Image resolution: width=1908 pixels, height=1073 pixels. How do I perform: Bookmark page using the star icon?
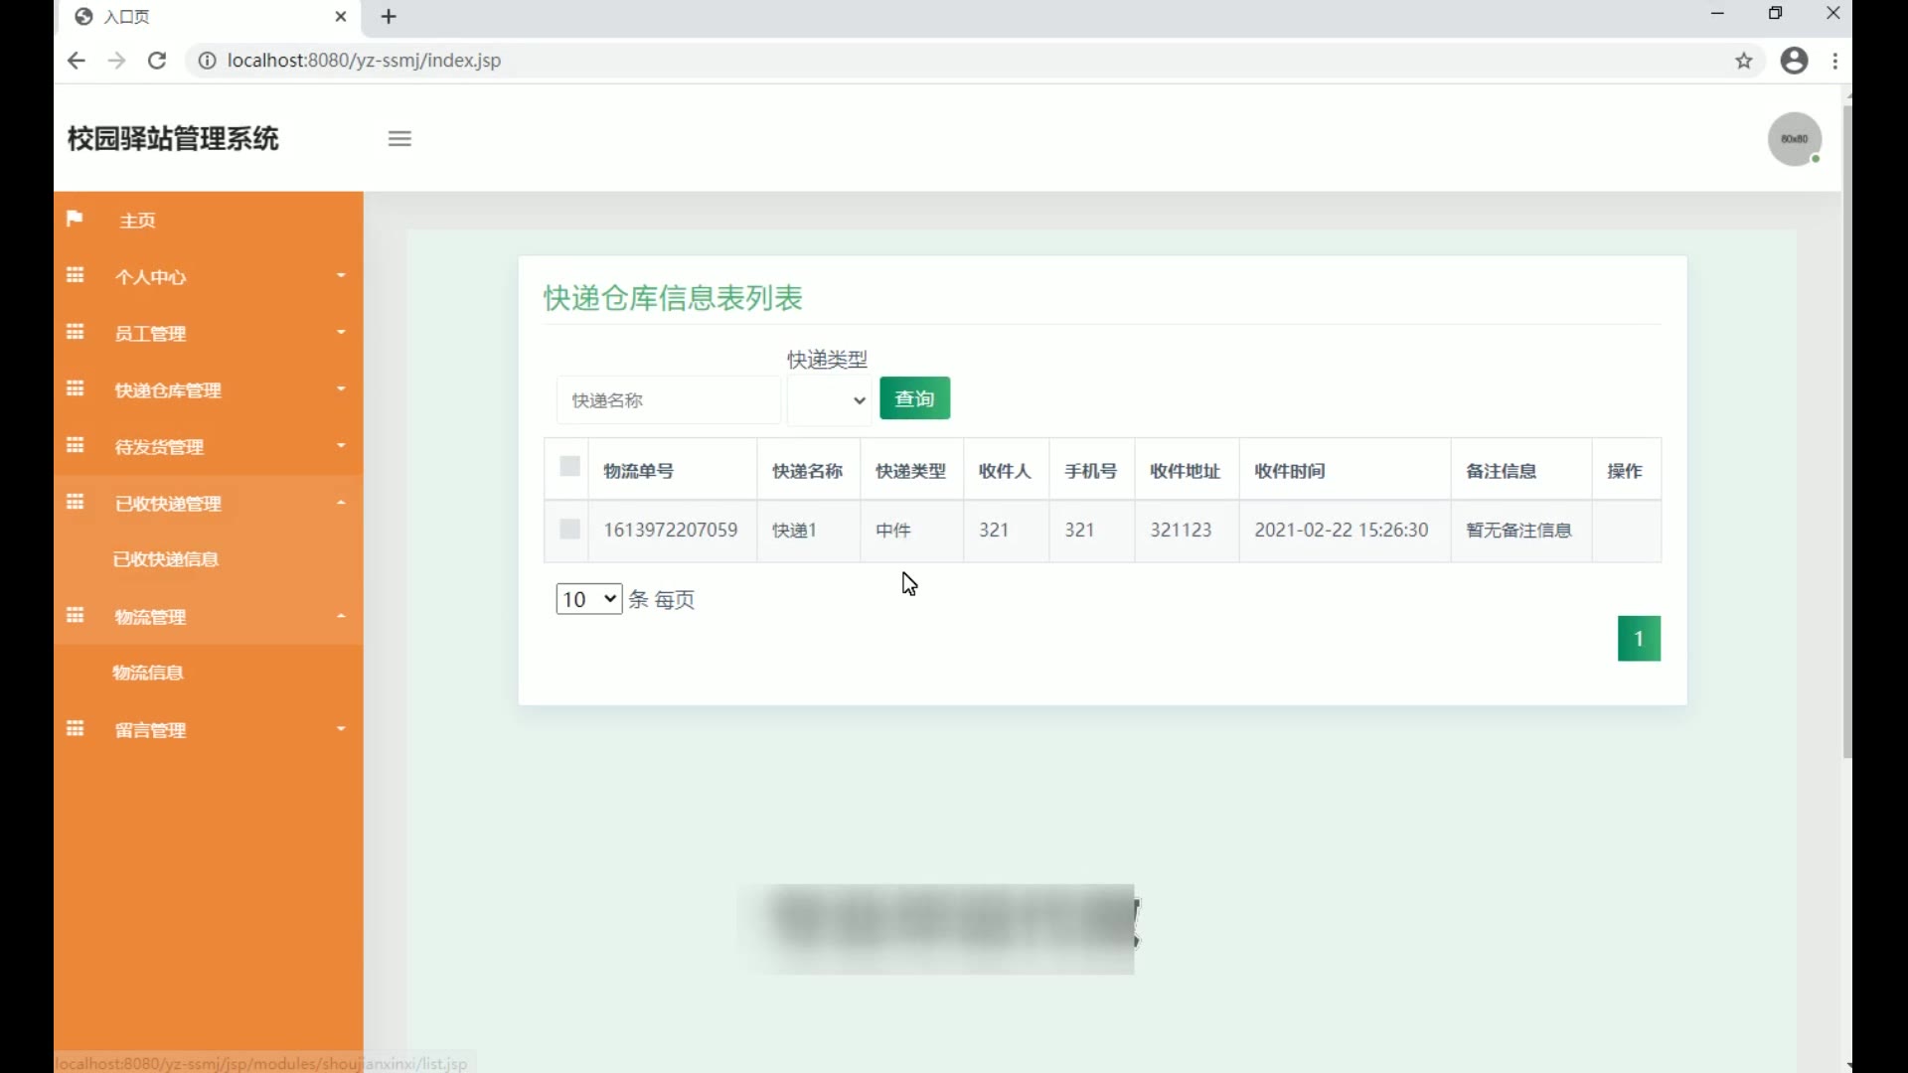click(x=1744, y=61)
